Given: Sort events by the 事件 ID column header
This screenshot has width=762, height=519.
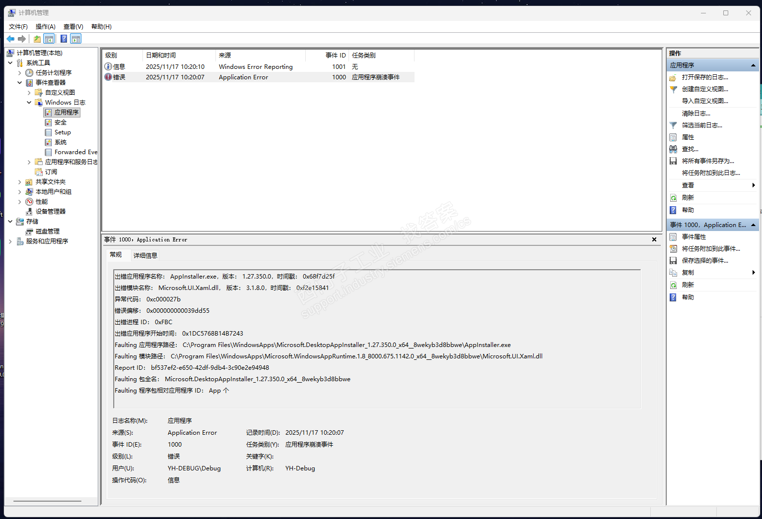Looking at the screenshot, I should click(x=327, y=56).
